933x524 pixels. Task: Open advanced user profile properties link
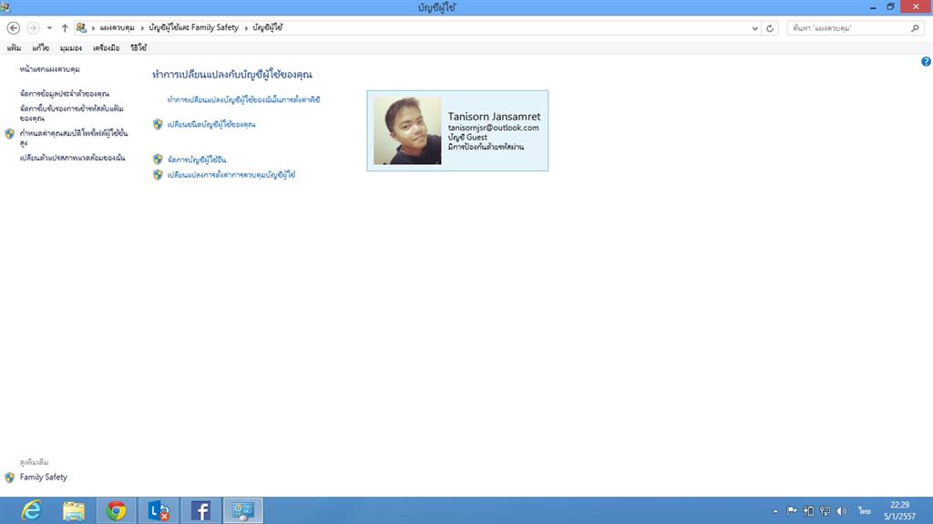point(74,138)
